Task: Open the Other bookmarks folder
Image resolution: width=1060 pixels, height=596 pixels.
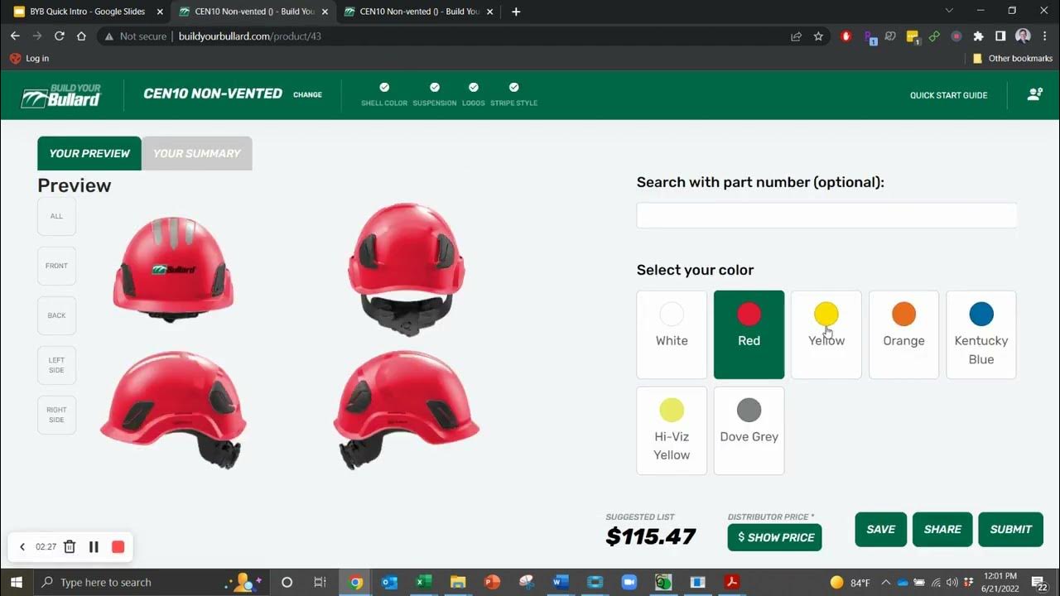Action: pyautogui.click(x=1012, y=58)
